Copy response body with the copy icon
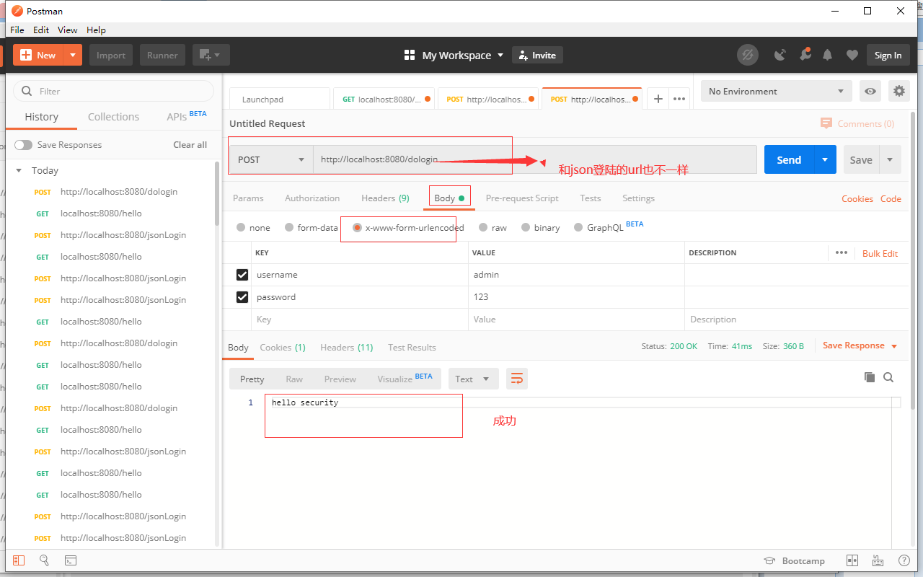Image resolution: width=923 pixels, height=577 pixels. click(869, 376)
